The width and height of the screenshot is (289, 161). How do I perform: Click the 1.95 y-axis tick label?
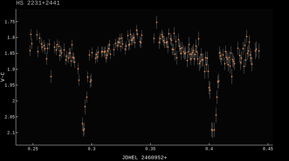pyautogui.click(x=9, y=85)
